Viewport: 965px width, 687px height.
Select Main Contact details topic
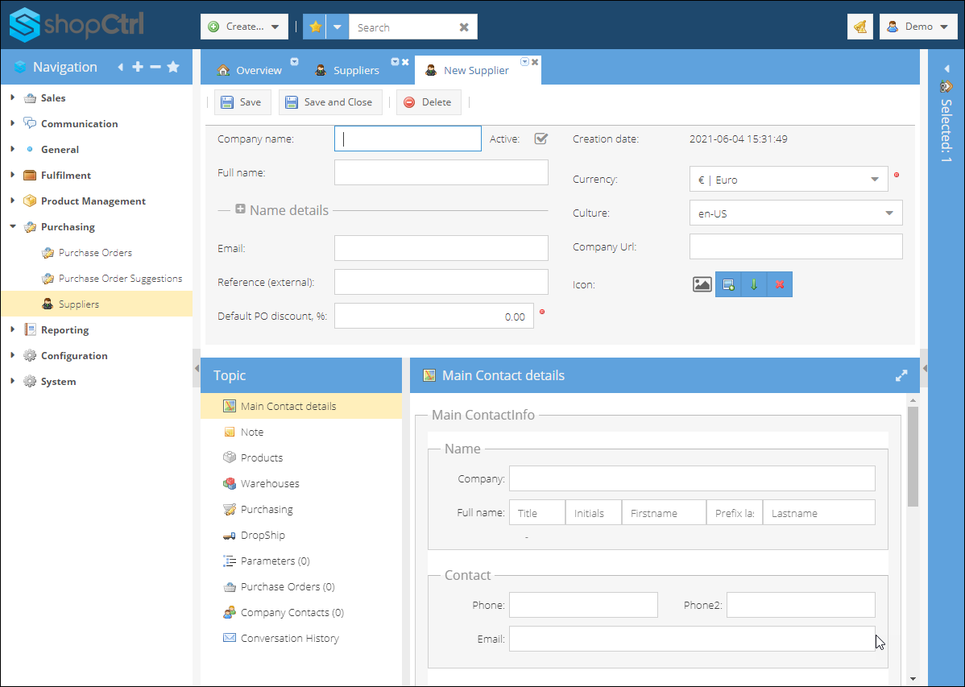coord(301,406)
